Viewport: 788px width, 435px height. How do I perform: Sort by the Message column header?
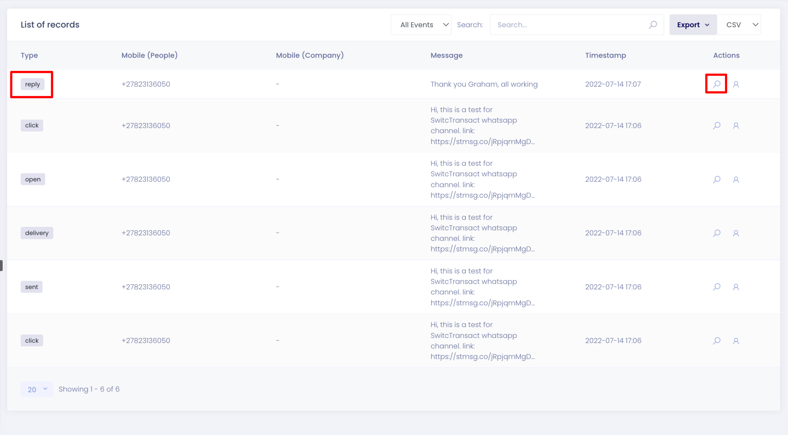tap(446, 55)
